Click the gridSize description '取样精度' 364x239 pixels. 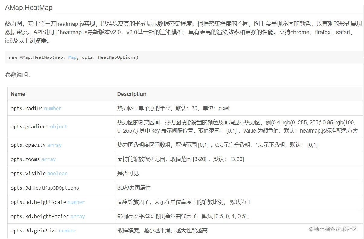pyautogui.click(x=128, y=231)
